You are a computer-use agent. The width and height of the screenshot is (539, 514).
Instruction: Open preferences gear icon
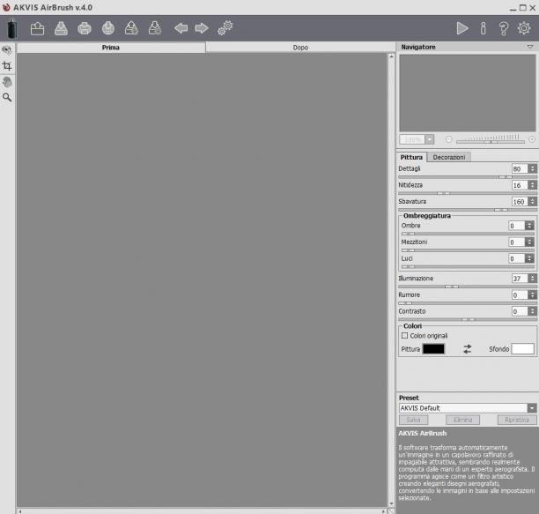tap(524, 28)
